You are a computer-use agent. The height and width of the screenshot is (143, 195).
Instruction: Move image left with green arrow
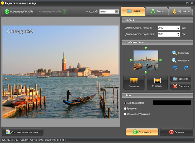pos(131,60)
